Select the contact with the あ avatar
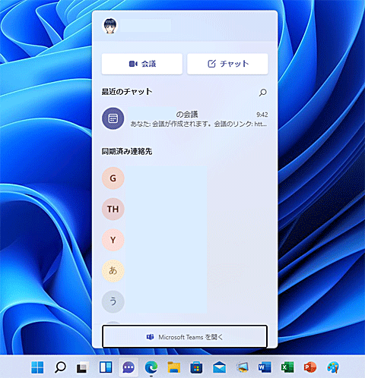This screenshot has width=365, height=378. [x=113, y=271]
